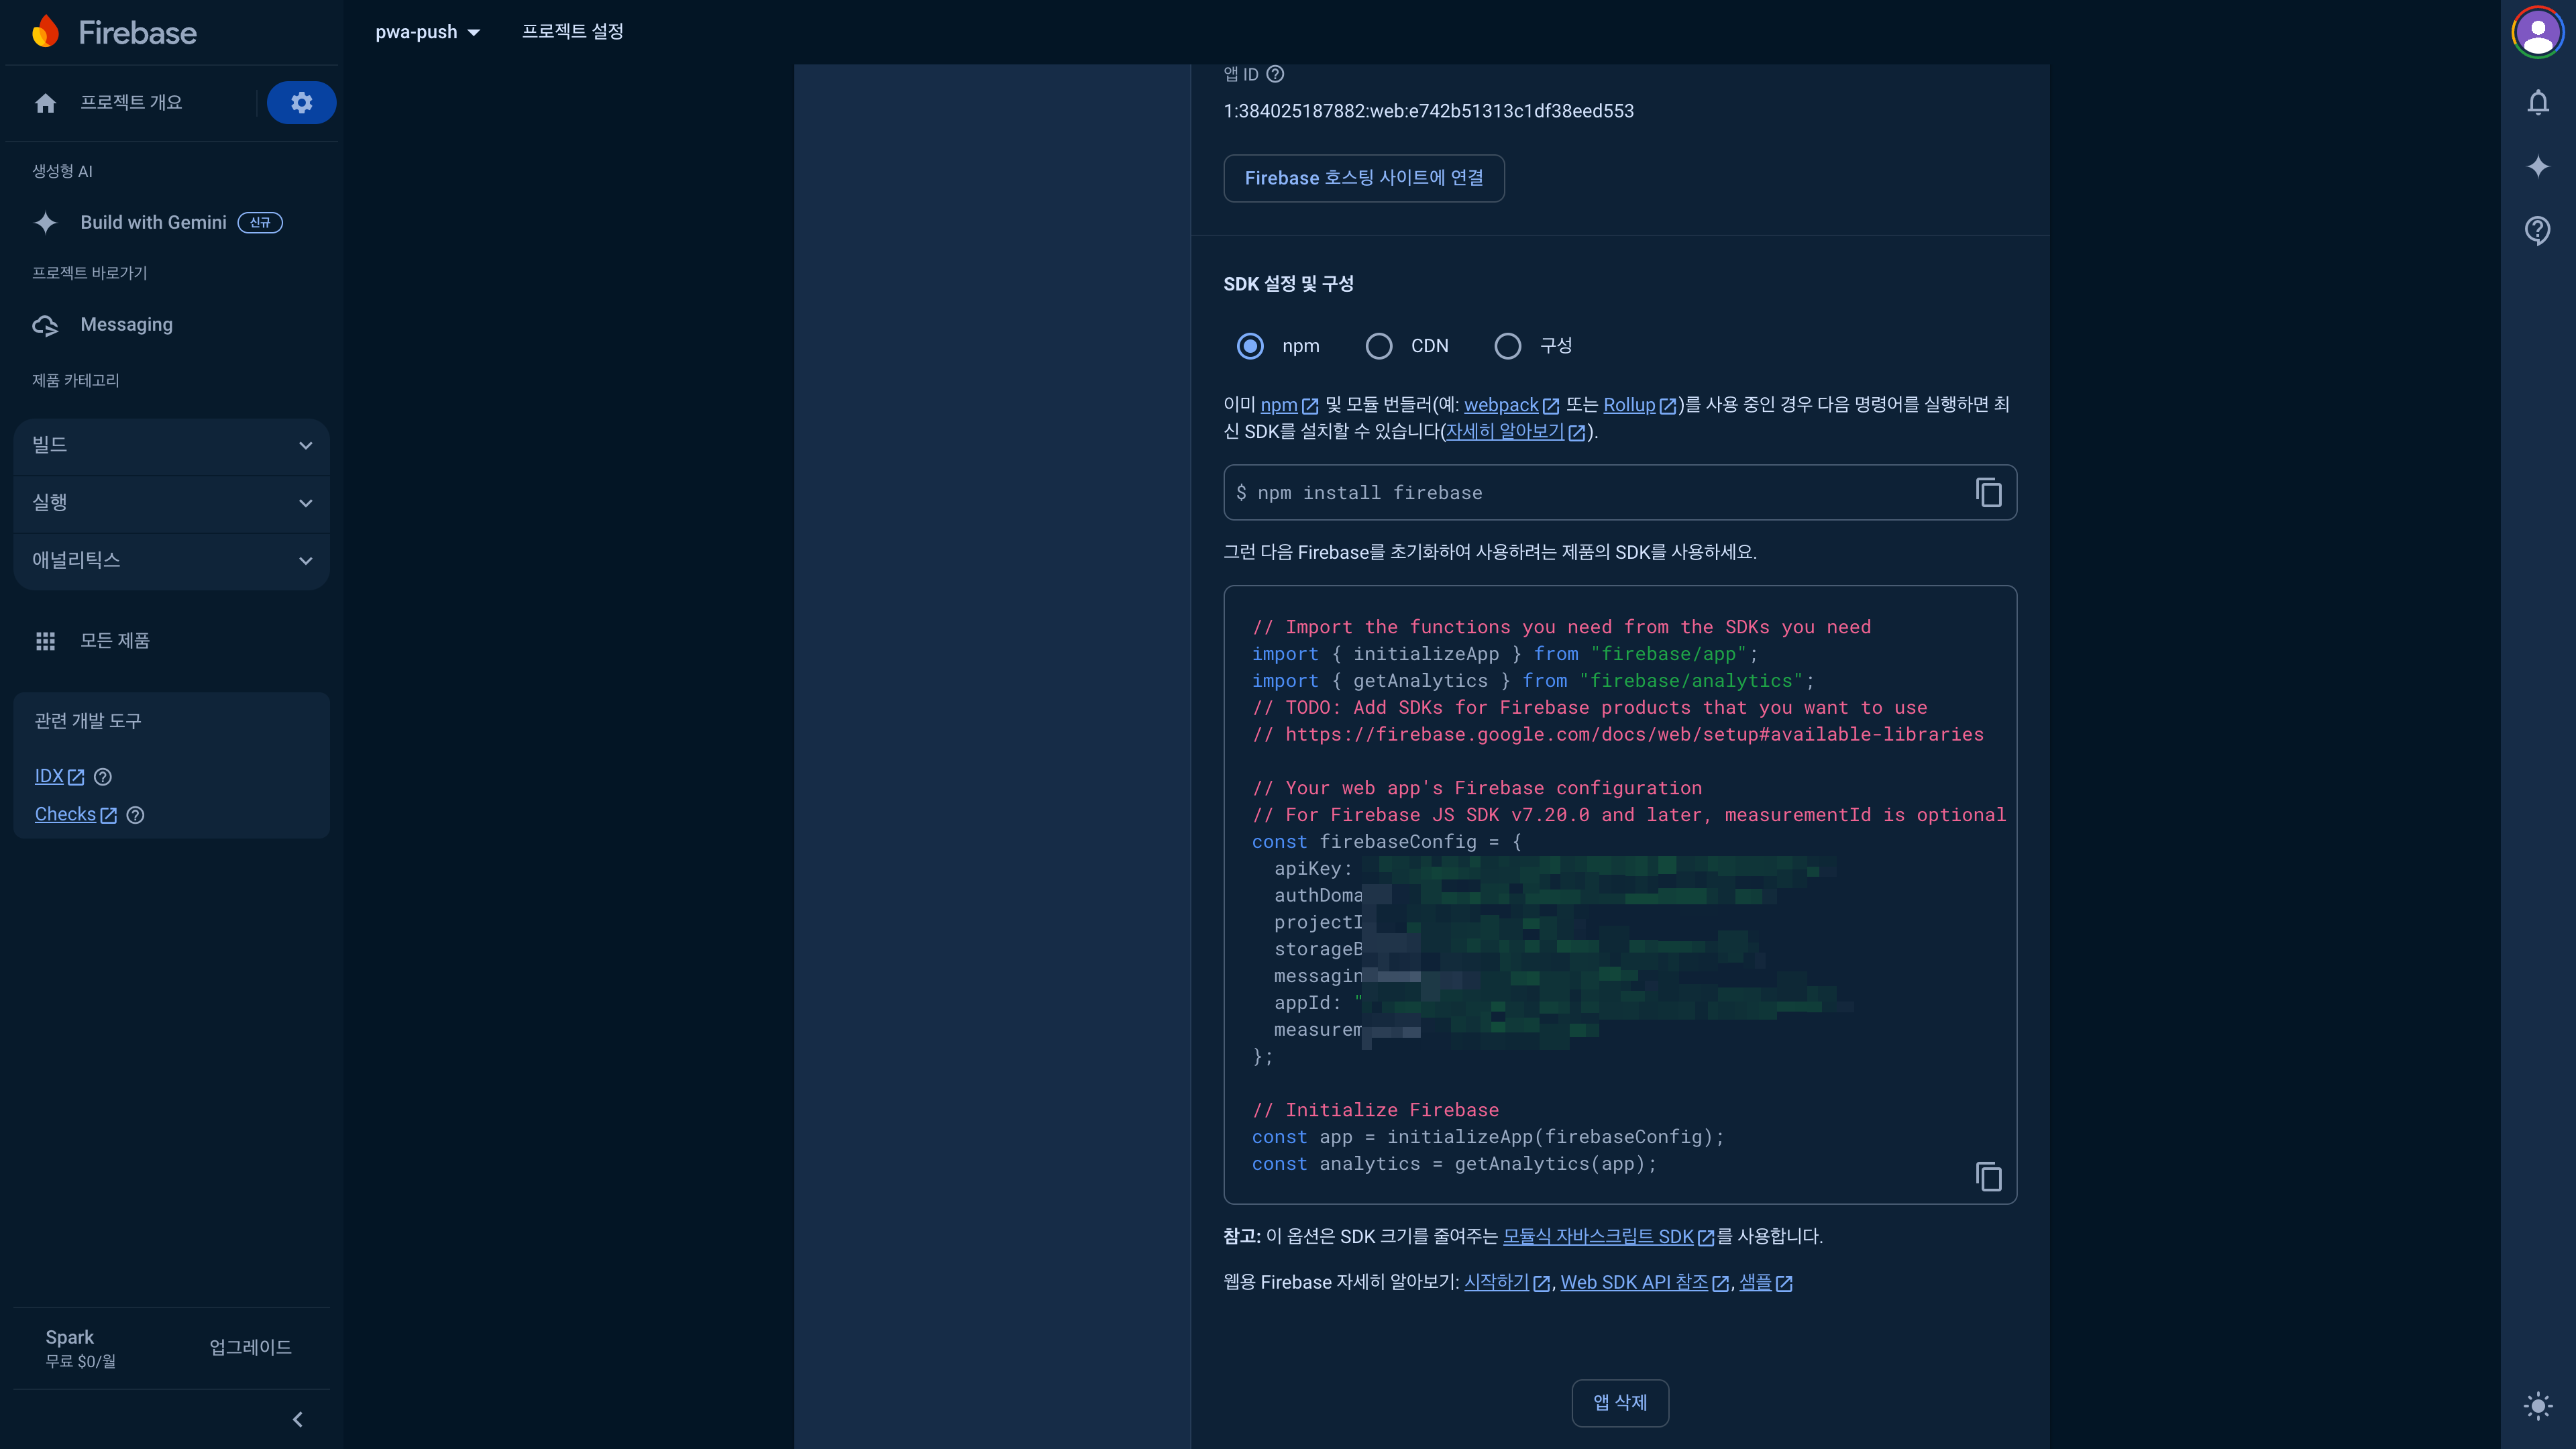The image size is (2576, 1449).
Task: Click the 앱 삭제 button
Action: pyautogui.click(x=1619, y=1402)
